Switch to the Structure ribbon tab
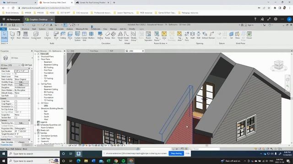This screenshot has width=293, height=164. point(25,29)
